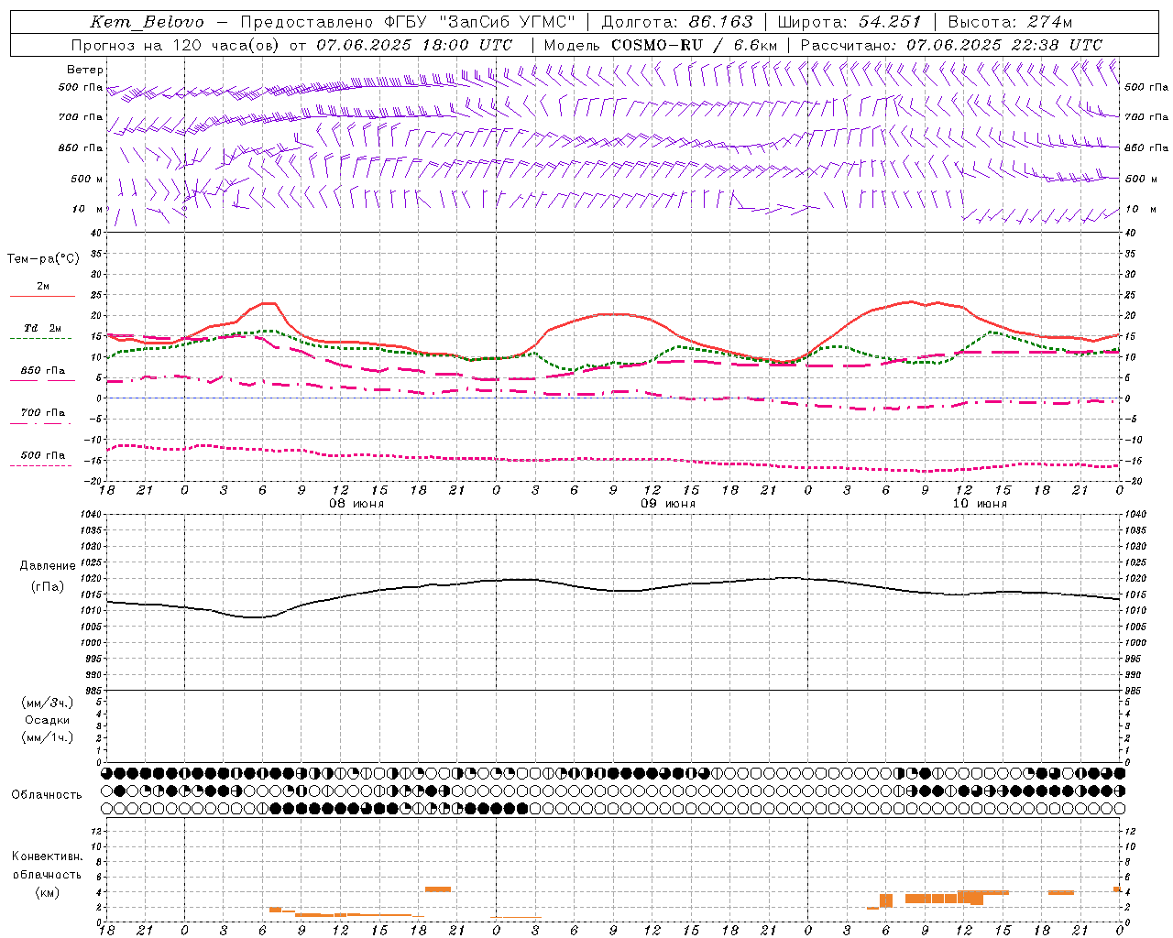Click the 'Ветер' wind panel label
The height and width of the screenshot is (938, 1173).
(85, 70)
